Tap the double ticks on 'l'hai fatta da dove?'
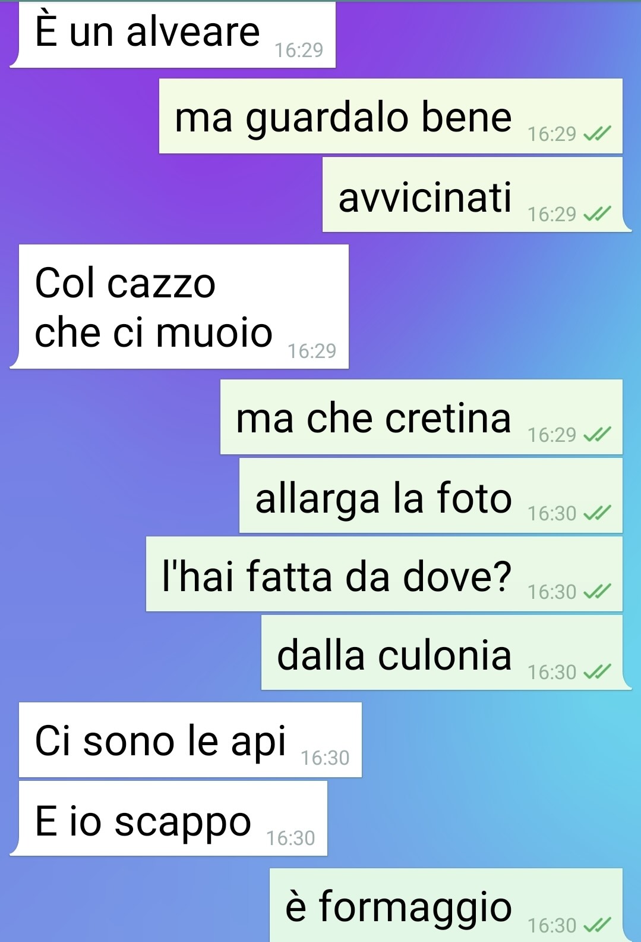The width and height of the screenshot is (641, 942). click(597, 592)
